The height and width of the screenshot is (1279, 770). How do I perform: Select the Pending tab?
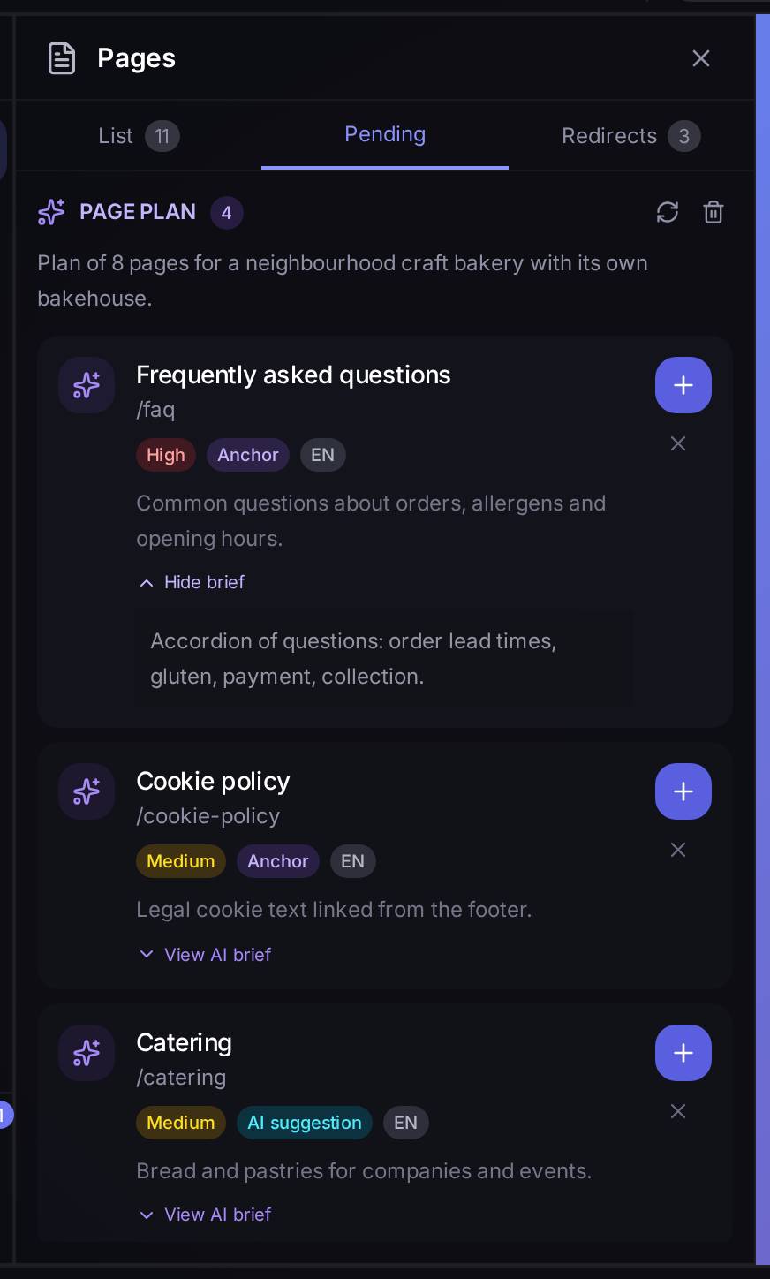click(x=385, y=134)
